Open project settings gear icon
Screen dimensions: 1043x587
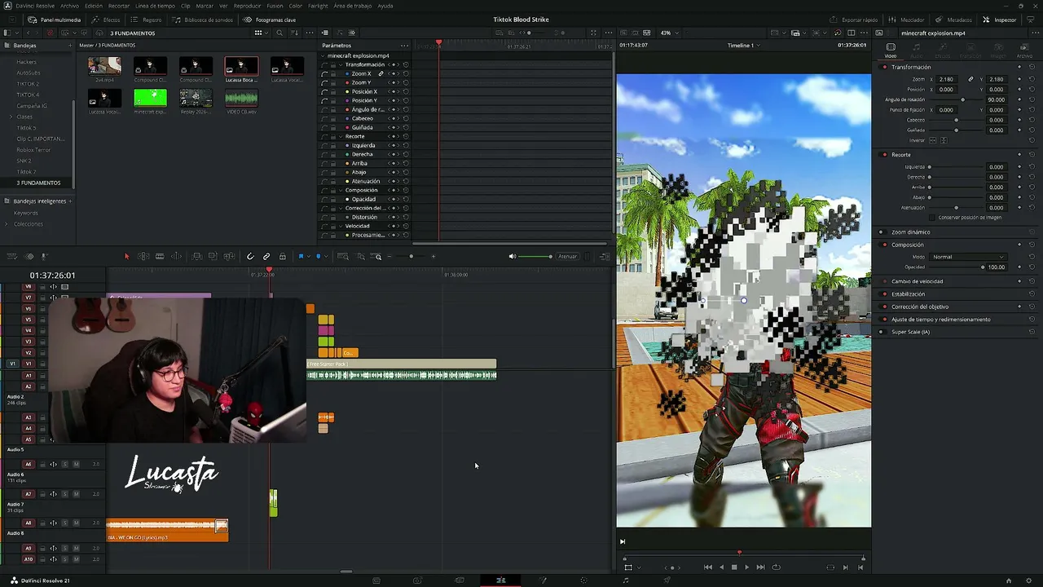point(1029,580)
